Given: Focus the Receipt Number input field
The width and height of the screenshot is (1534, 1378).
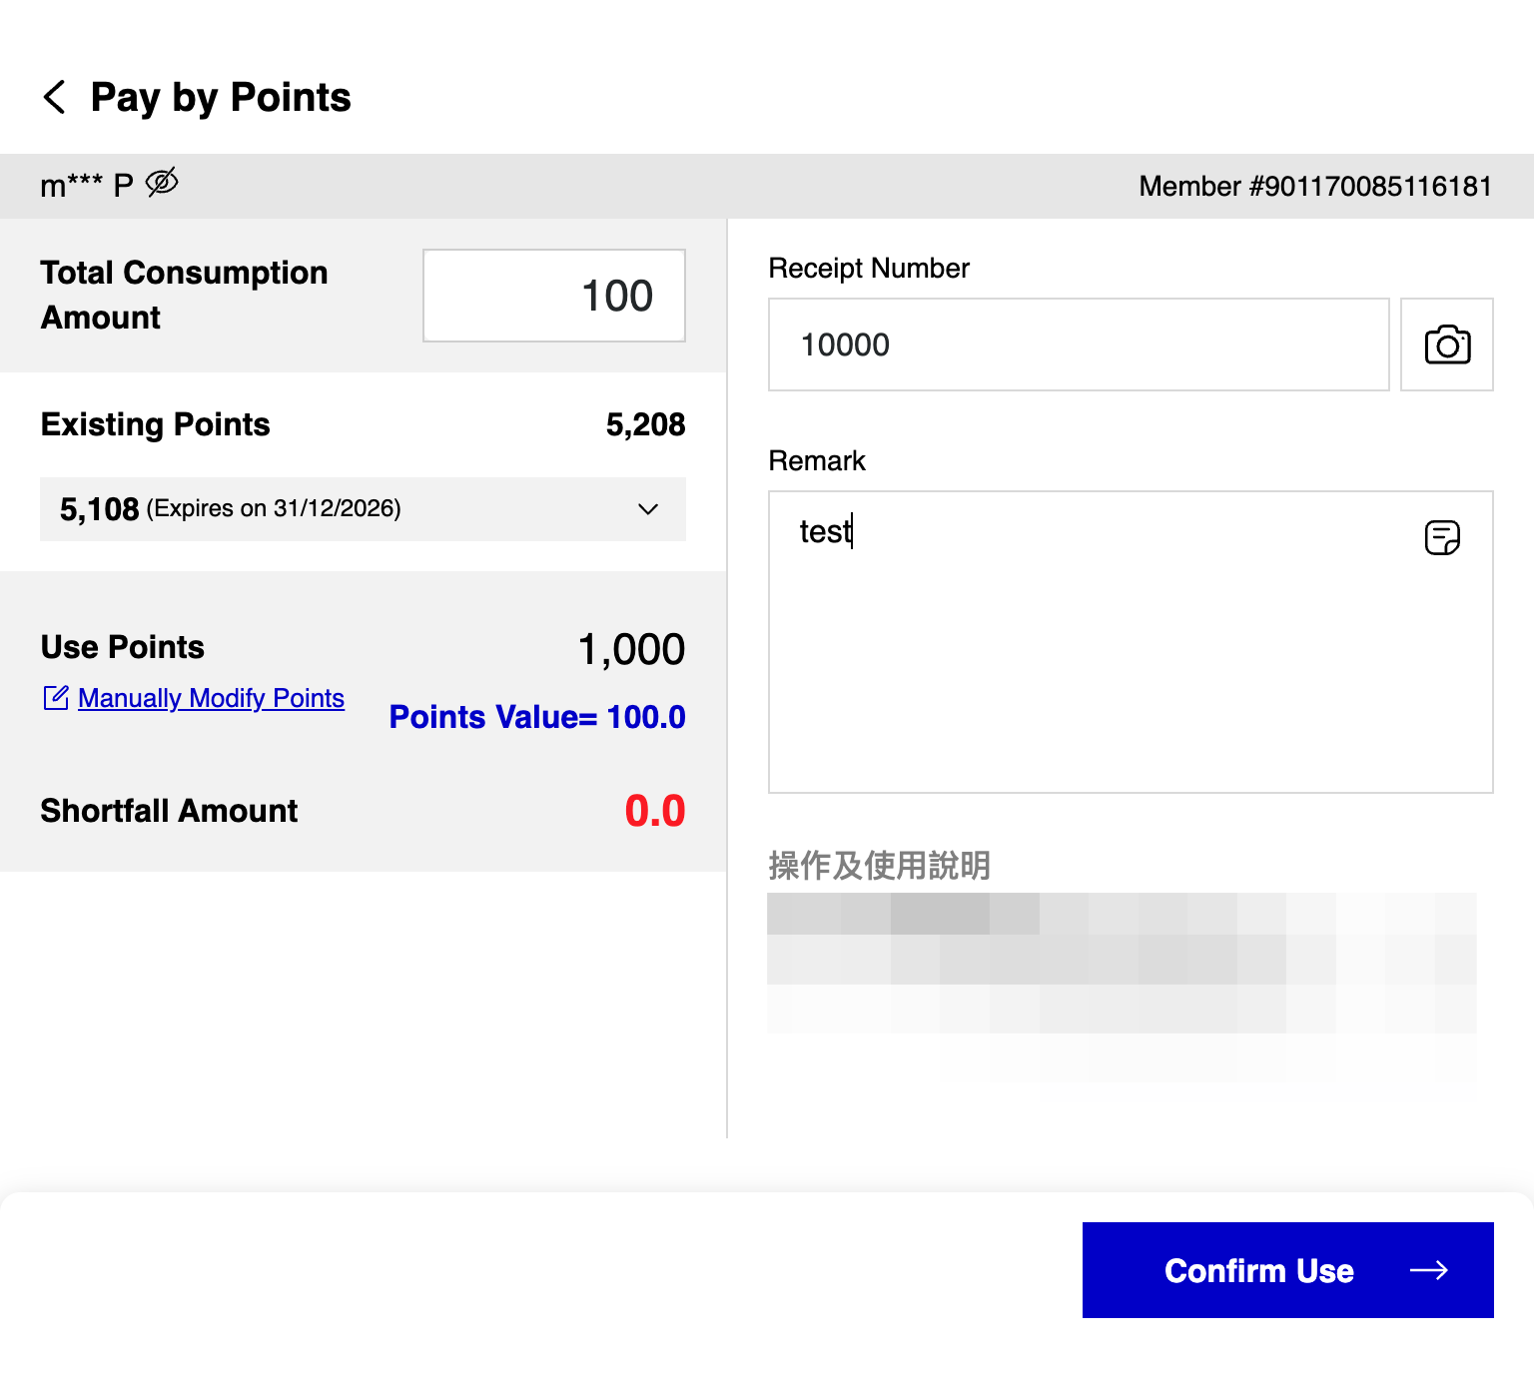Looking at the screenshot, I should coord(1079,344).
